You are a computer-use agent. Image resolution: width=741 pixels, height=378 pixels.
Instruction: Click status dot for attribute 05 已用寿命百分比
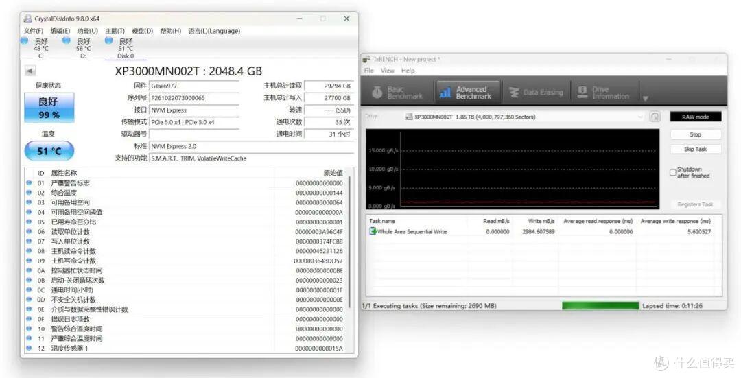tap(29, 222)
